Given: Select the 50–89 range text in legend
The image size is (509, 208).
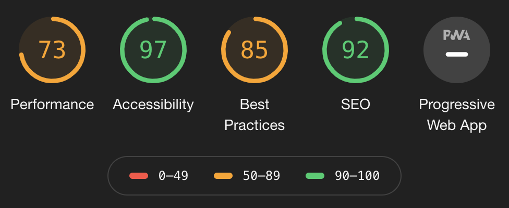Looking at the screenshot, I should coord(261,176).
